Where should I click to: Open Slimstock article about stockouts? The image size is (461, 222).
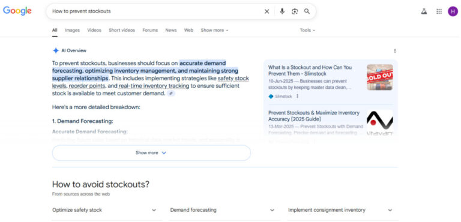pos(310,71)
